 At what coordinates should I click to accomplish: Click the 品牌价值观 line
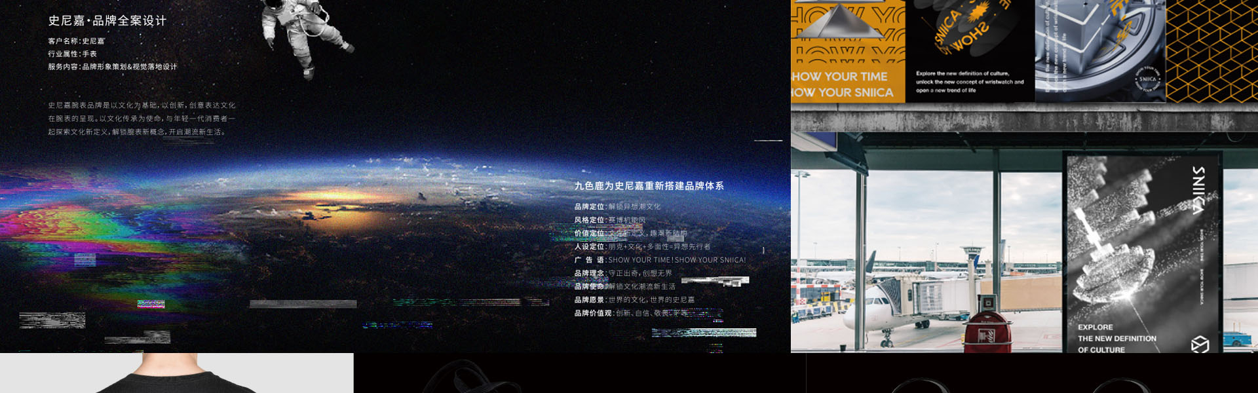pyautogui.click(x=632, y=313)
